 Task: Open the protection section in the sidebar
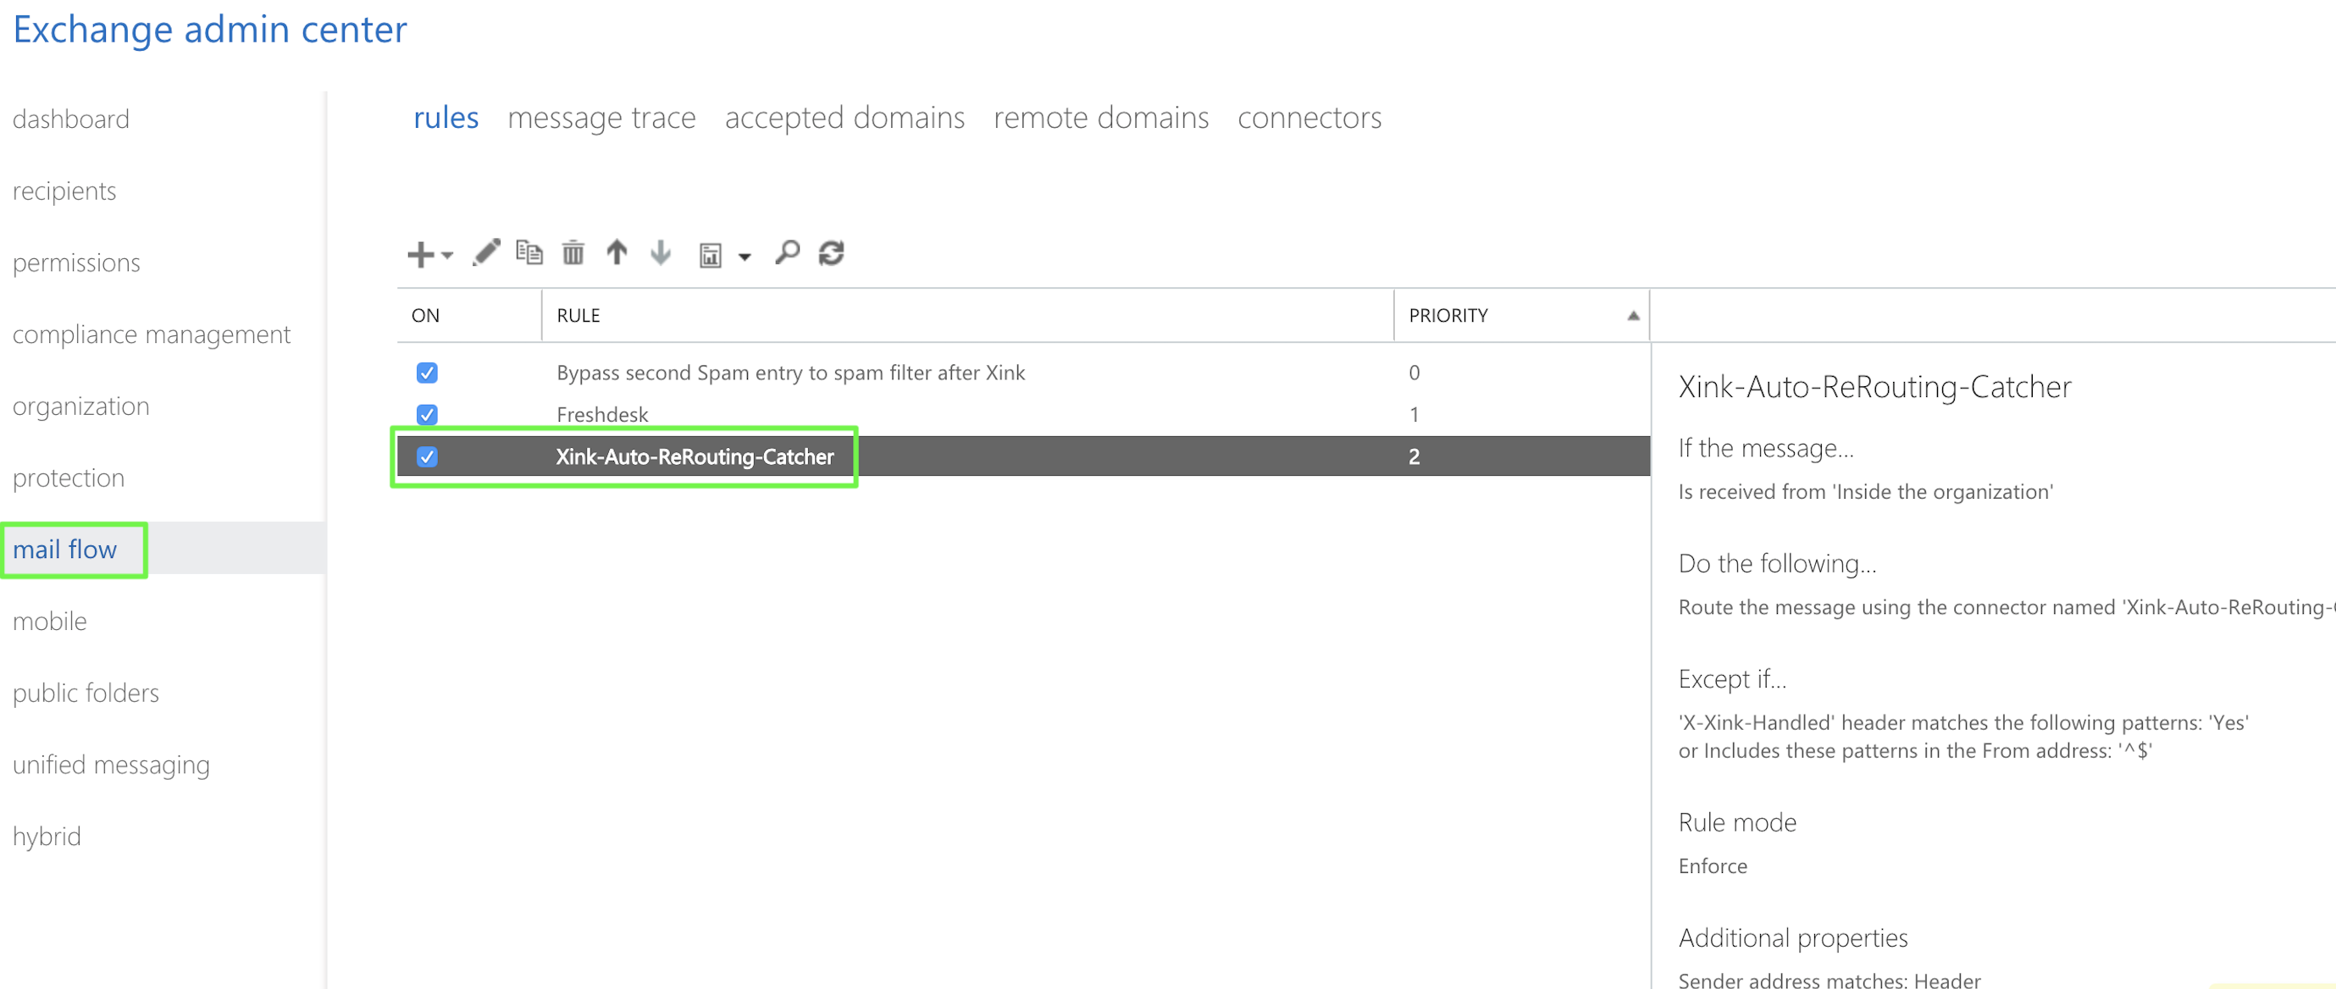(69, 478)
